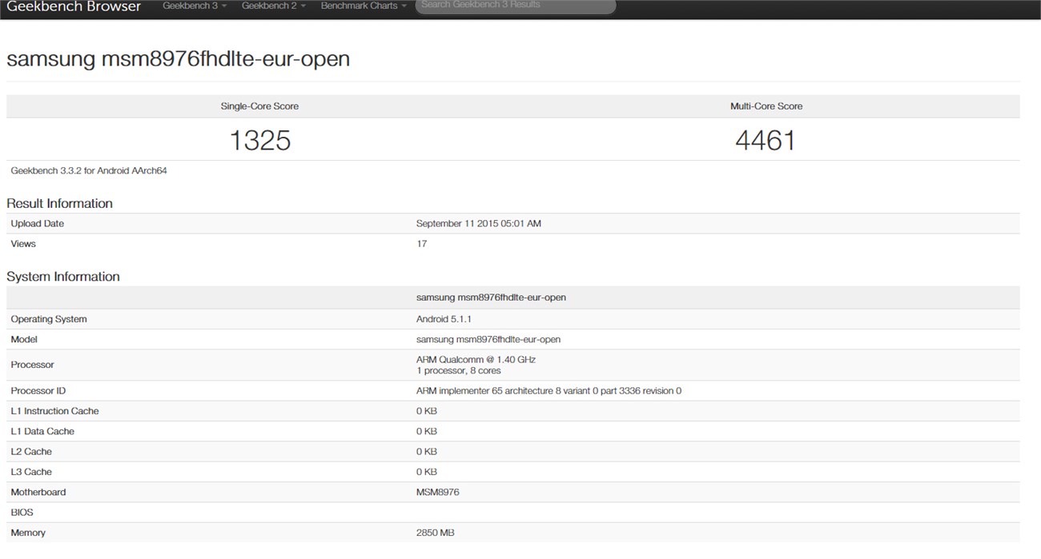Select the system table header samsung msm8976fhdlte-eur-open
Screen dimensions: 1041x559
point(491,297)
